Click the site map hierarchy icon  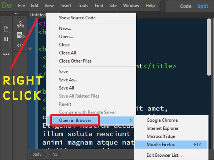tap(20, 24)
